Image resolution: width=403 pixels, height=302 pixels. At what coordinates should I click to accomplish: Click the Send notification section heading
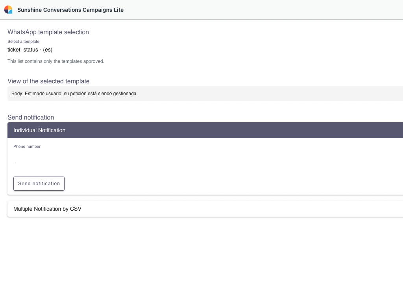(31, 118)
